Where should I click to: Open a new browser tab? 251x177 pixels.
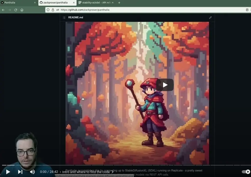click(119, 3)
